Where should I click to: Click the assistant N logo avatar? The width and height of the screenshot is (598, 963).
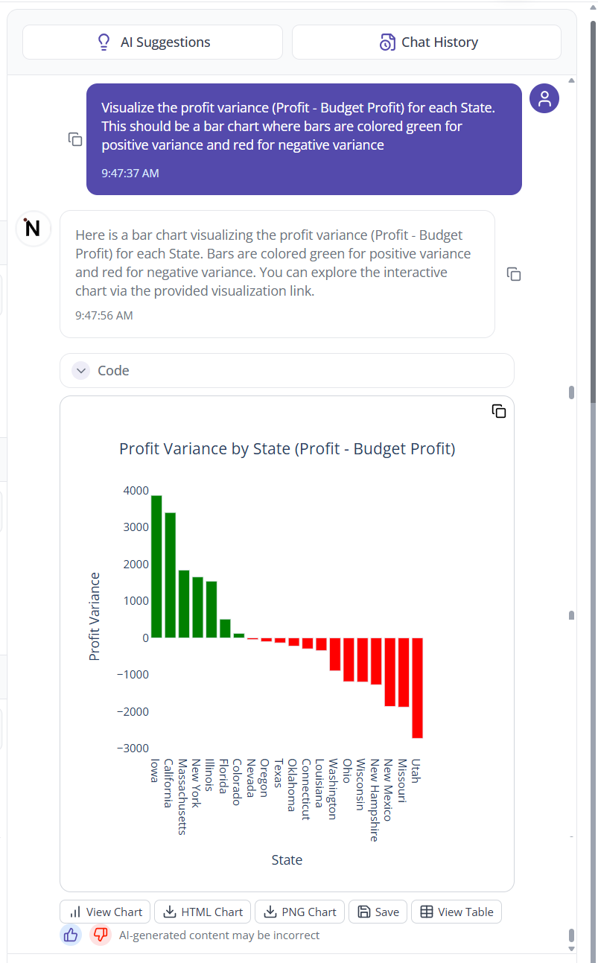[33, 229]
